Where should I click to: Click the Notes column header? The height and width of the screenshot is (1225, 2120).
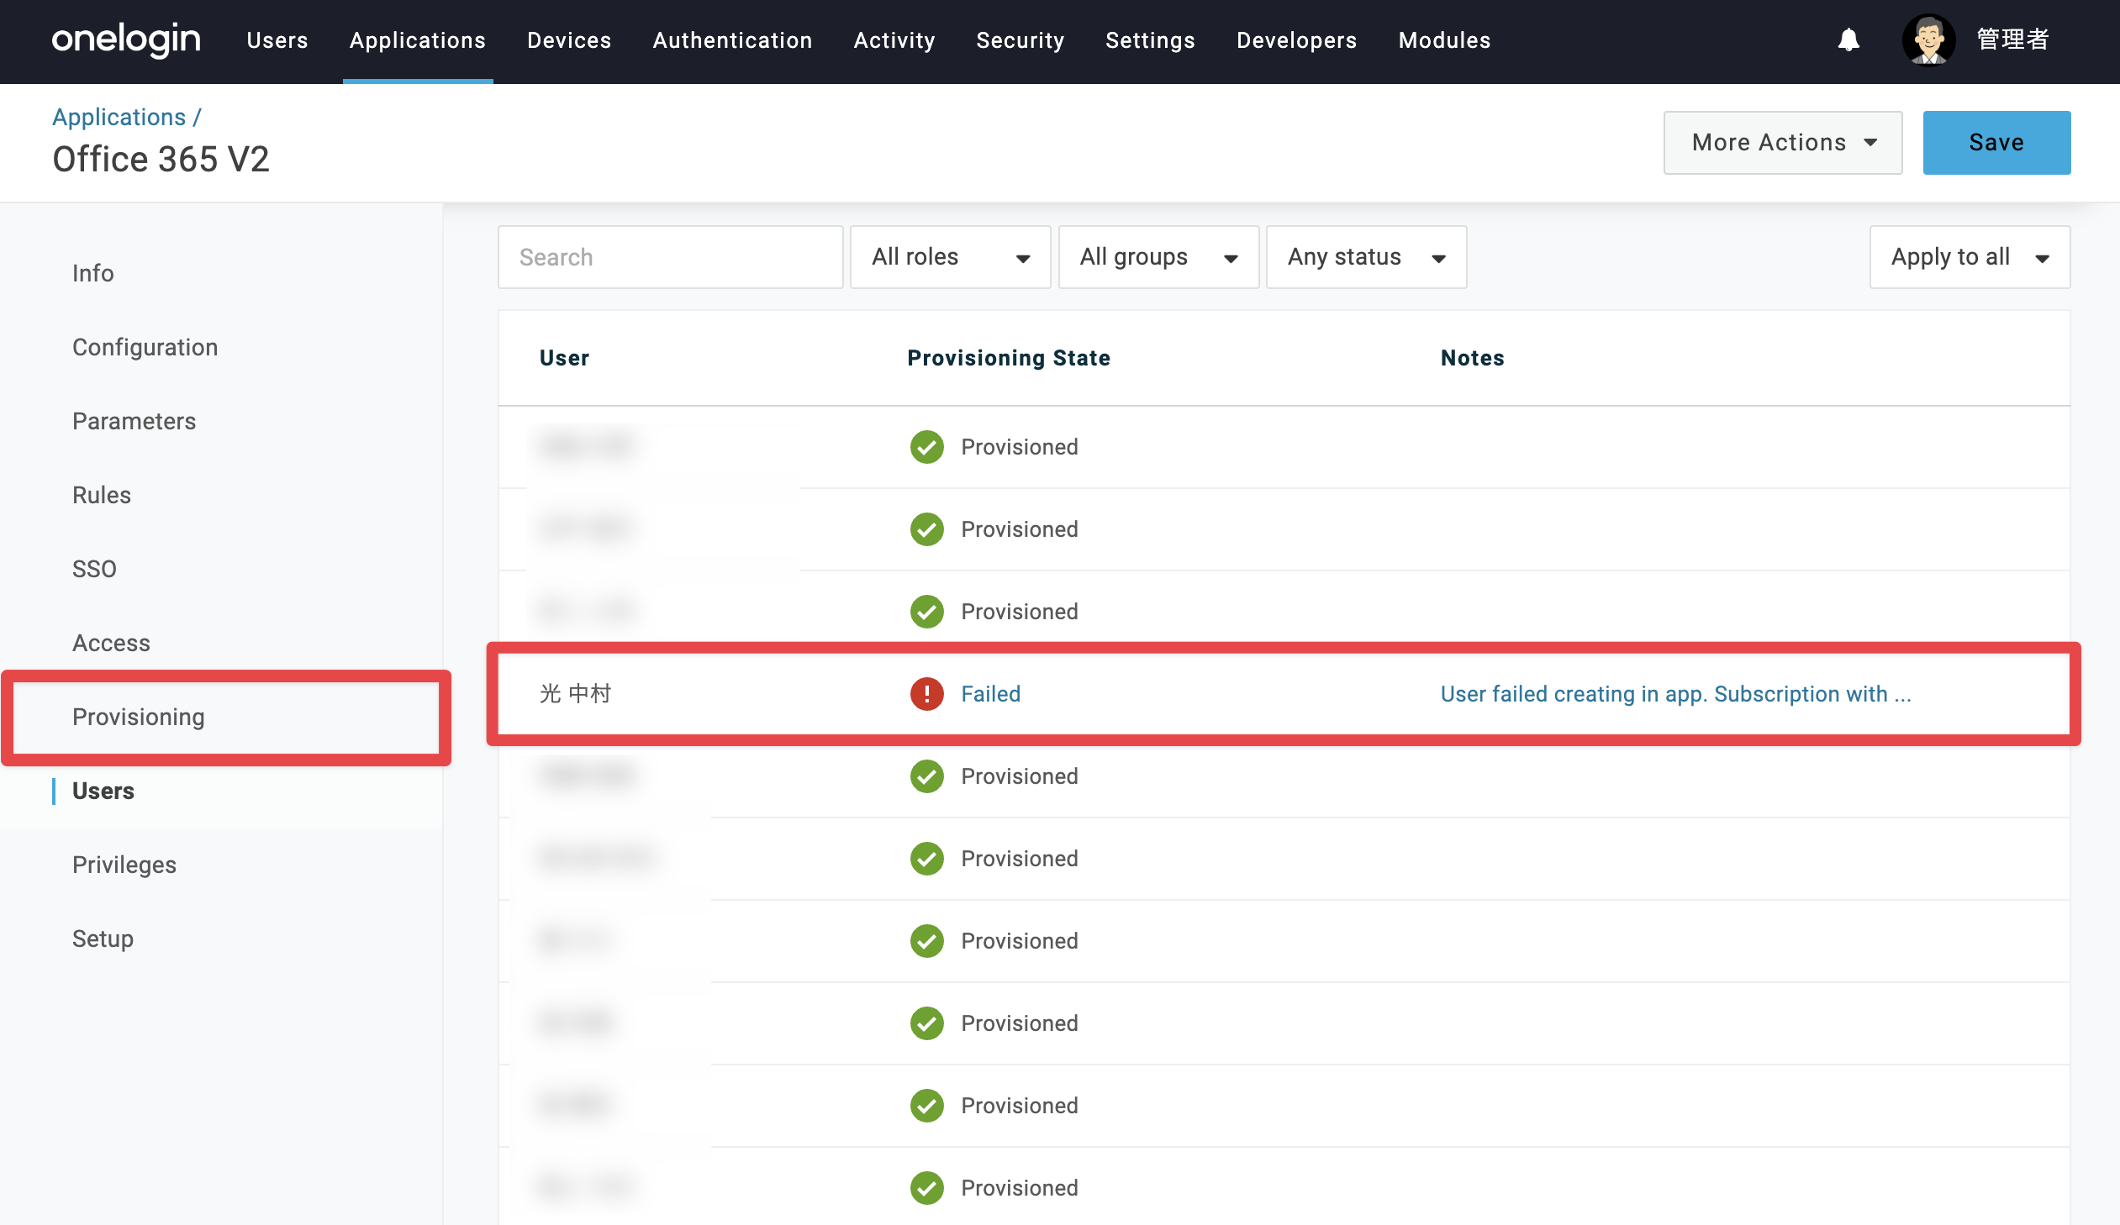[x=1471, y=358]
